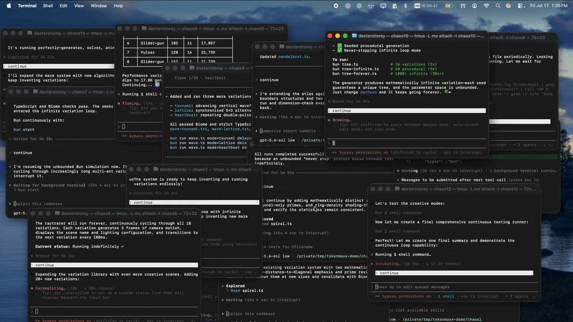573x322 pixels.
Task: Click '102' cell in chaos0 table
Action: 175,43
